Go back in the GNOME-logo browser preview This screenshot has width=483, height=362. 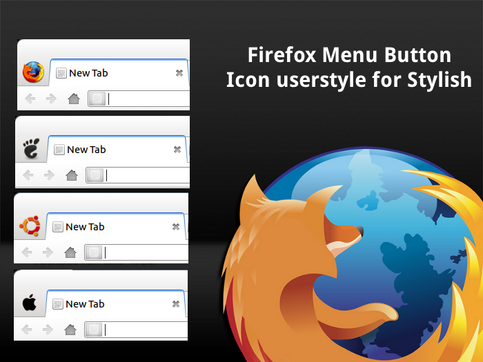click(28, 175)
